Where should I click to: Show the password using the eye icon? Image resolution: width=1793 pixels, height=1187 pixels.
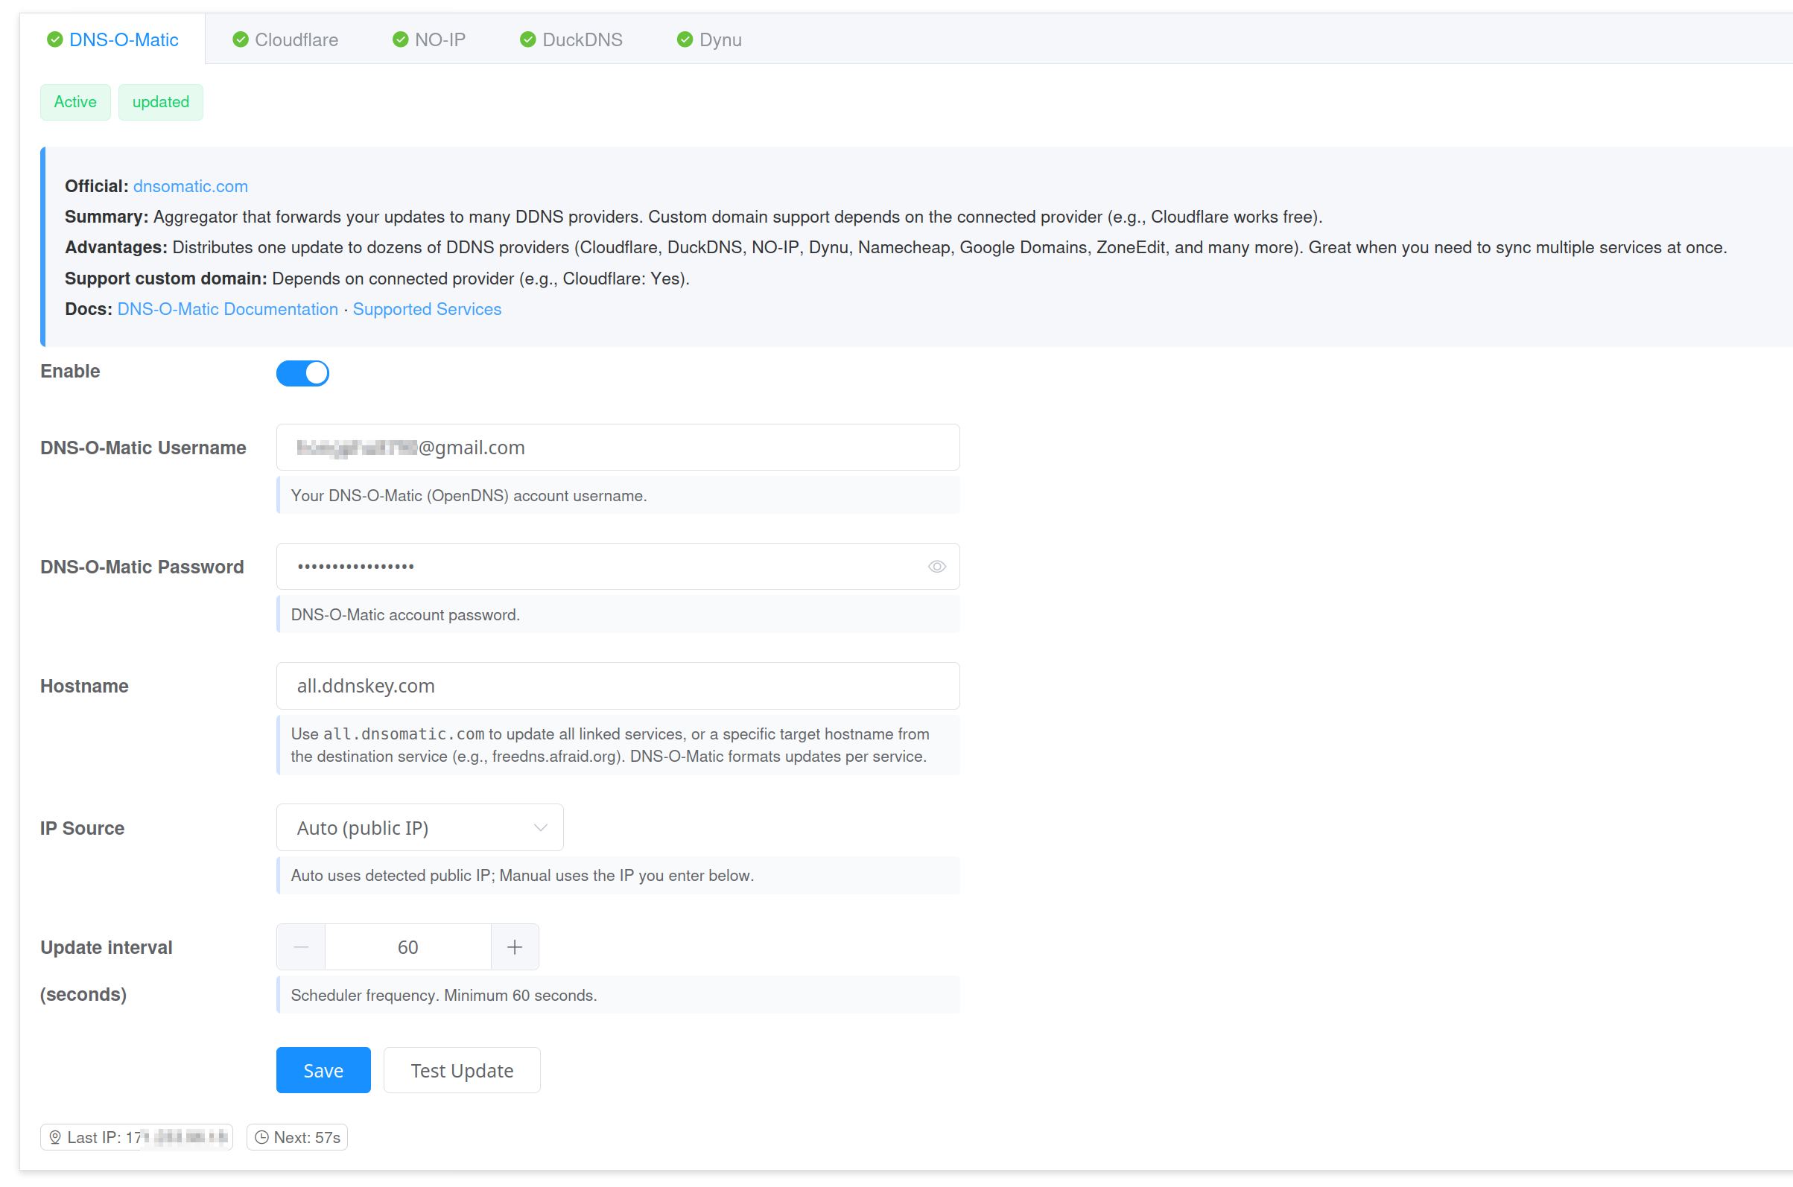[x=936, y=566]
